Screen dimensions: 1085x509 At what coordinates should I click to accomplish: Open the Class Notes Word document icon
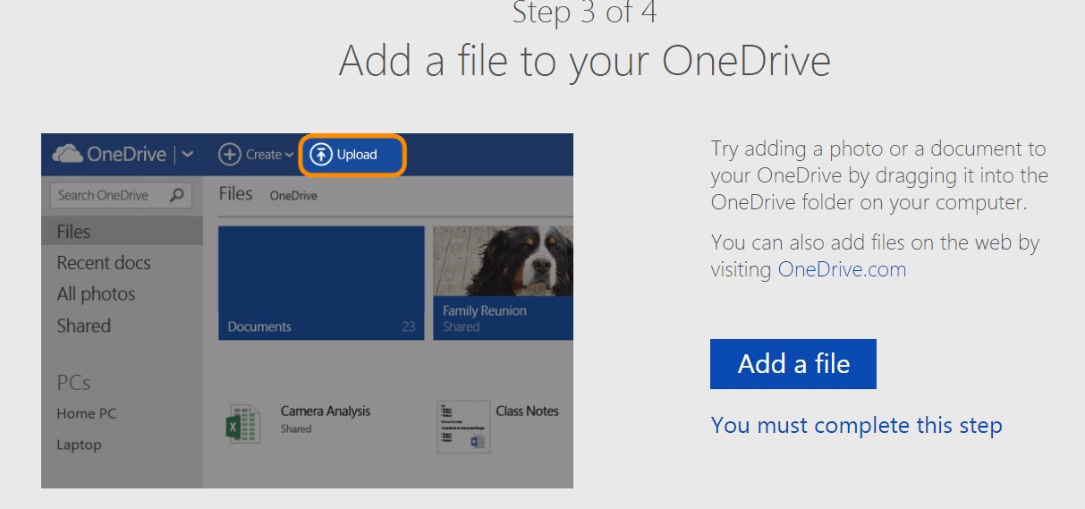(462, 425)
